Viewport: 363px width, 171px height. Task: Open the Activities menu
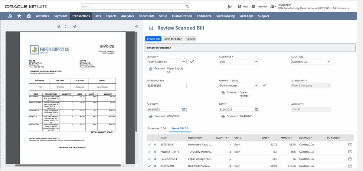coord(42,16)
